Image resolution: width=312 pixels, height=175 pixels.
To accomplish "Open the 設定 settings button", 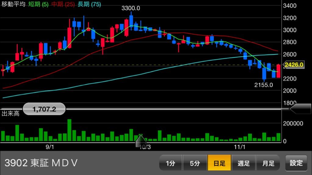I will click(x=296, y=163).
